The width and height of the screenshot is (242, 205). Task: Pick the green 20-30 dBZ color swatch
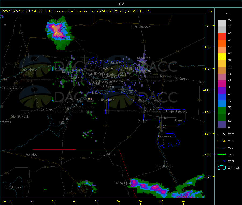tap(222, 110)
